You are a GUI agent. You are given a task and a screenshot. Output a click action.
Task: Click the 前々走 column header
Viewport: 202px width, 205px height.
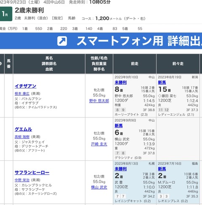(x=178, y=64)
